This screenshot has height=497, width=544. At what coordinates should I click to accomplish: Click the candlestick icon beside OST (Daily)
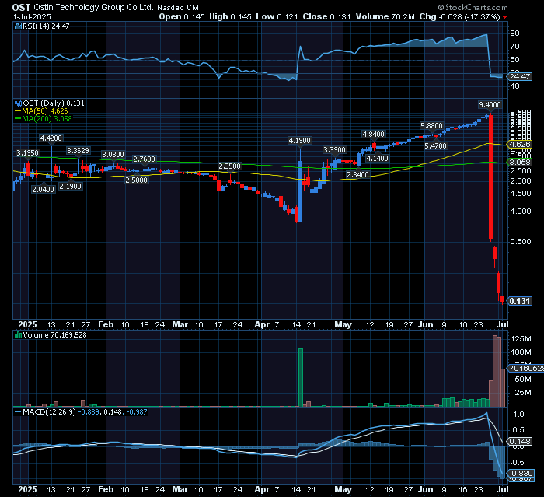pyautogui.click(x=18, y=103)
